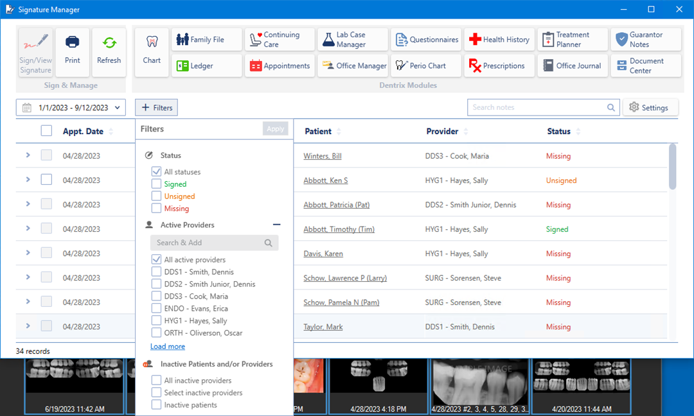
Task: Collapse the Active Providers section
Action: point(276,225)
